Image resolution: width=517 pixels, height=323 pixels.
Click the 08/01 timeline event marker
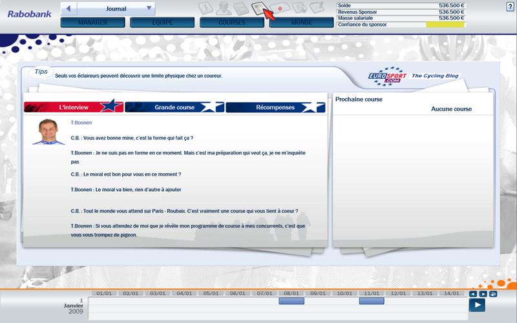pos(291,301)
